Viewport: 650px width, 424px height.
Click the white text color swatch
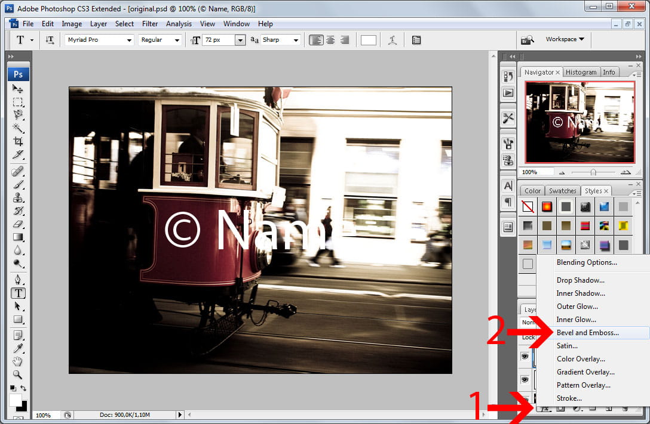click(369, 40)
